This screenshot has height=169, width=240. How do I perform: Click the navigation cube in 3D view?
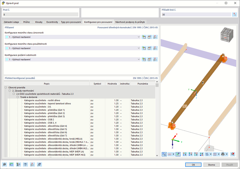click(x=227, y=34)
